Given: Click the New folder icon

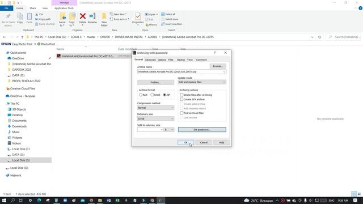Looking at the screenshot, I should click(x=104, y=16).
